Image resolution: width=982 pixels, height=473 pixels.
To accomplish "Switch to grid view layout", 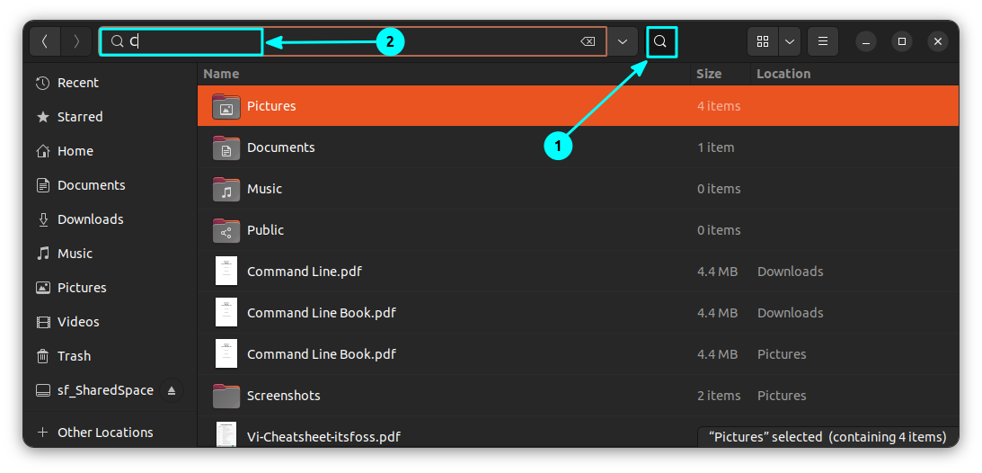I will click(763, 41).
